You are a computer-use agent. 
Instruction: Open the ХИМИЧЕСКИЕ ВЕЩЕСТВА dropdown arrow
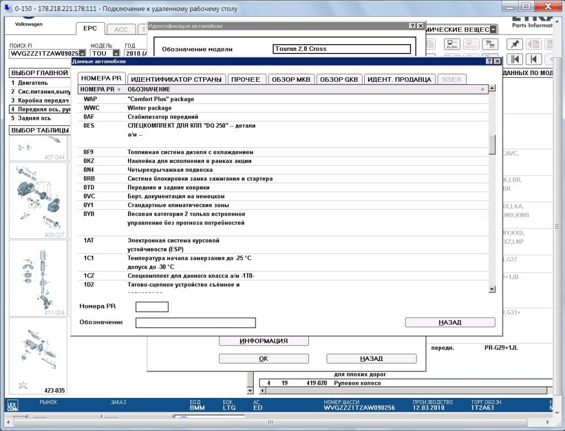click(493, 30)
